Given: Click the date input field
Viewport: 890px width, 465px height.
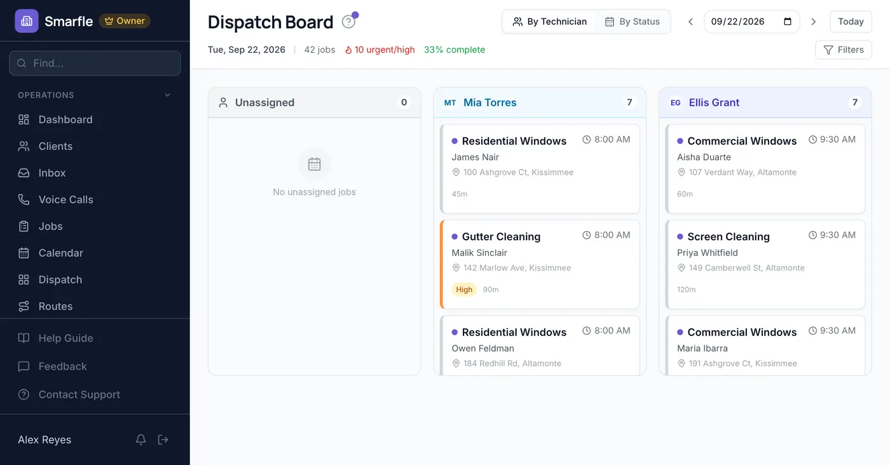Looking at the screenshot, I should [x=751, y=22].
